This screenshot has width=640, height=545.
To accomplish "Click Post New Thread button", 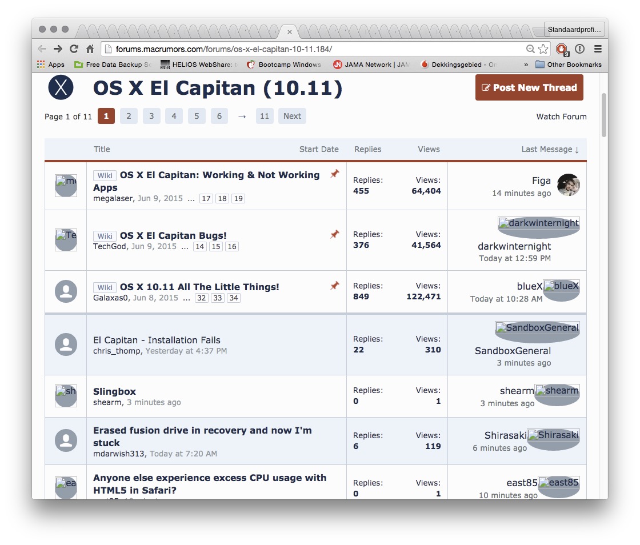I will [529, 87].
